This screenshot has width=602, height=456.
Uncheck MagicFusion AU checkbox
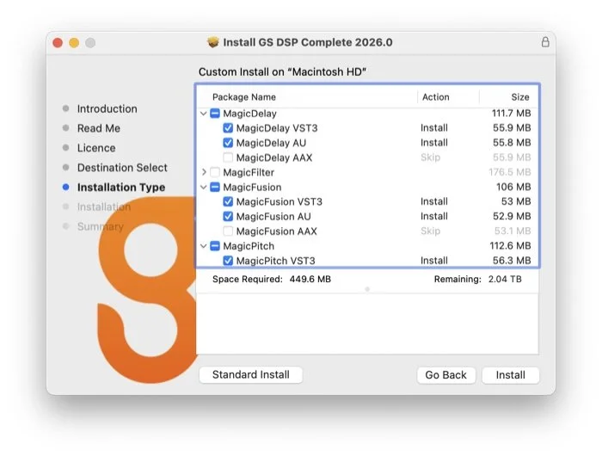228,216
